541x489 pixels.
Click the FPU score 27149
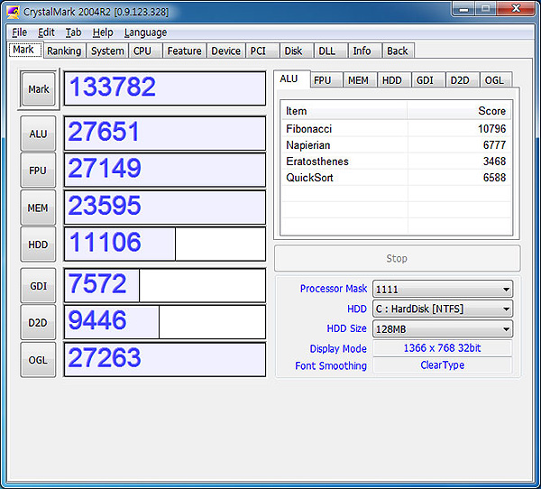click(165, 171)
